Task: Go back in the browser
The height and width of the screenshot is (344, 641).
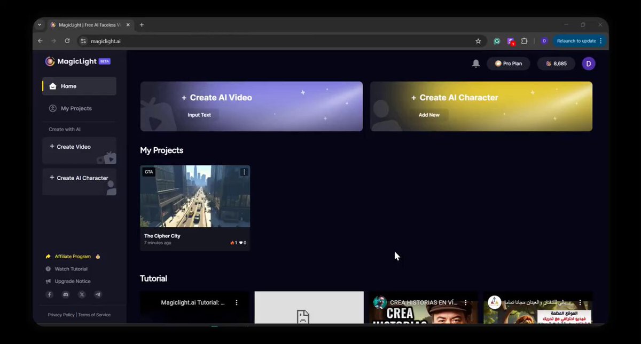Action: (40, 41)
